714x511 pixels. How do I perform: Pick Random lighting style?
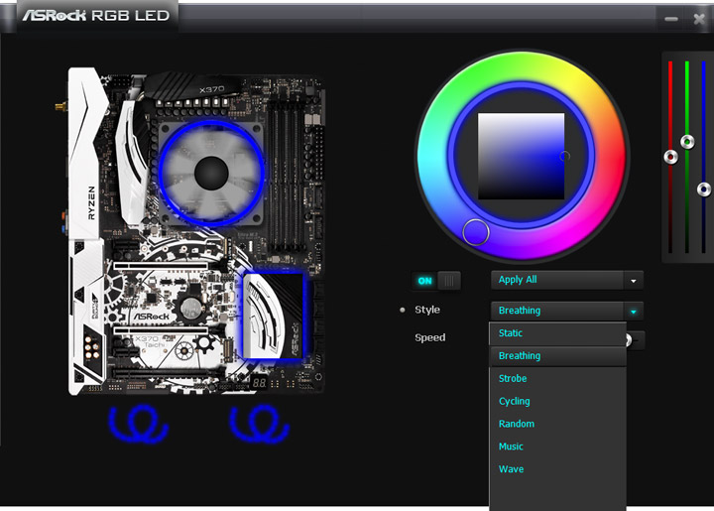coord(557,424)
